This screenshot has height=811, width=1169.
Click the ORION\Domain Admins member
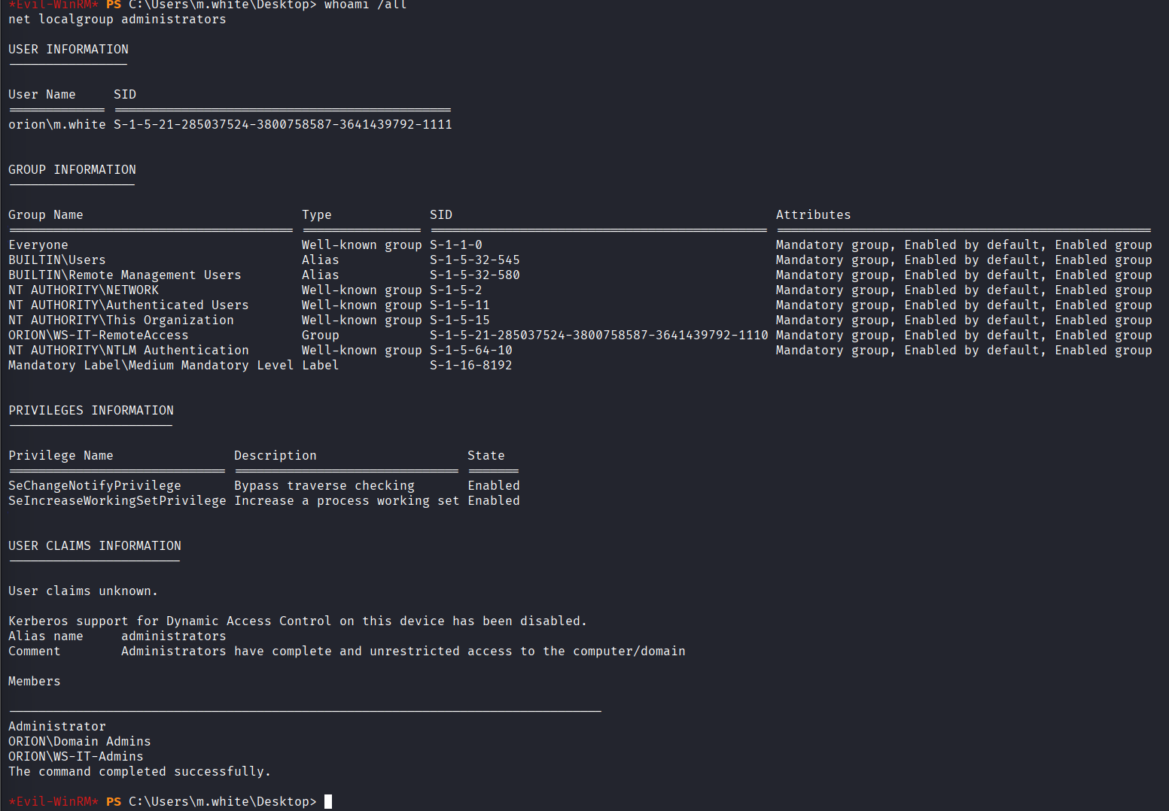coord(80,742)
